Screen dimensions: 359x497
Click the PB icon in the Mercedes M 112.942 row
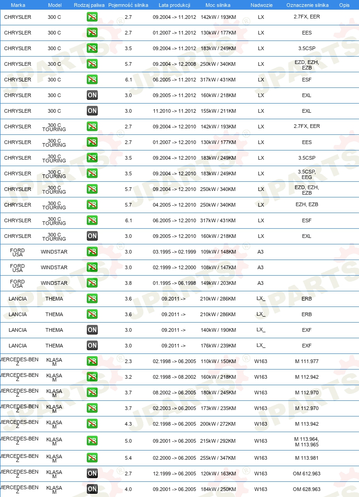(x=92, y=377)
